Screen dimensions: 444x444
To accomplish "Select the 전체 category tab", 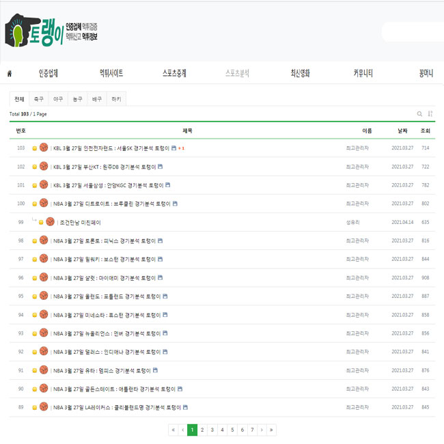I will 19,99.
